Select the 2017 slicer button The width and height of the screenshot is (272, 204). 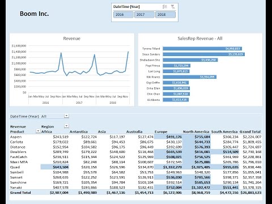[x=144, y=15]
